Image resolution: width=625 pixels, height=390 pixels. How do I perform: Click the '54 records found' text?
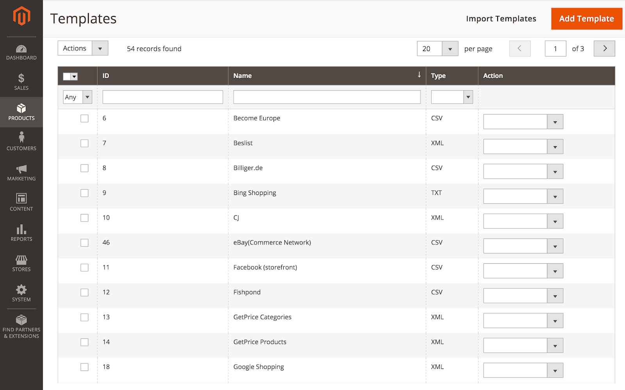tap(154, 49)
